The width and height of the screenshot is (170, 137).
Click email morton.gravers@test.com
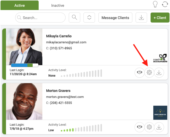(65, 97)
